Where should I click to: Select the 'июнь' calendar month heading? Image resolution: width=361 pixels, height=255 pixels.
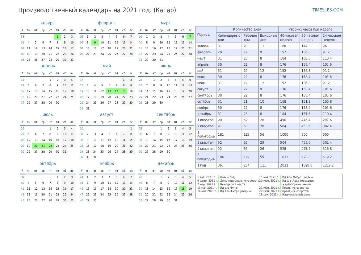166,66
